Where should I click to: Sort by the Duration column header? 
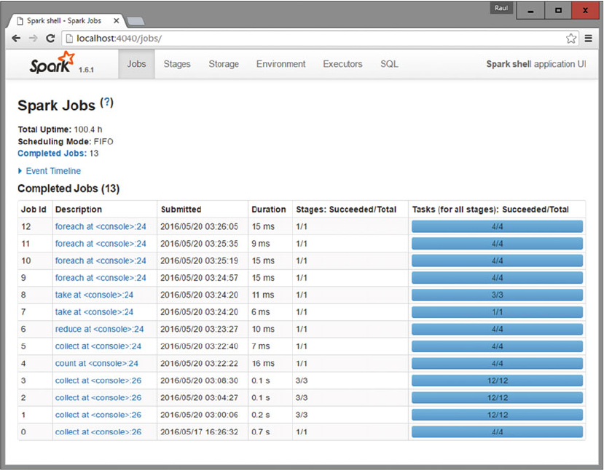point(269,210)
